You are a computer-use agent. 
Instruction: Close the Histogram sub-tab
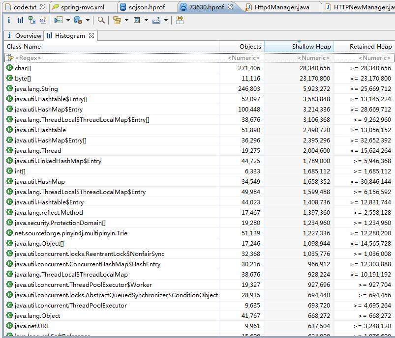coord(91,36)
